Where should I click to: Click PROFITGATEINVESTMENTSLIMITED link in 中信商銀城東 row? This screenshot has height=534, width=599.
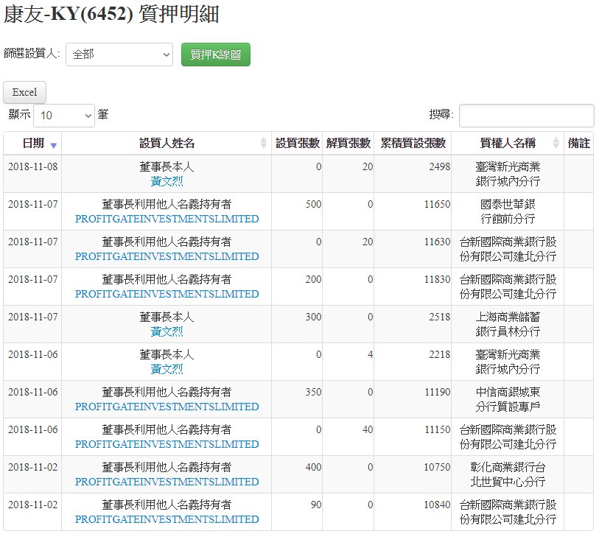click(x=167, y=407)
